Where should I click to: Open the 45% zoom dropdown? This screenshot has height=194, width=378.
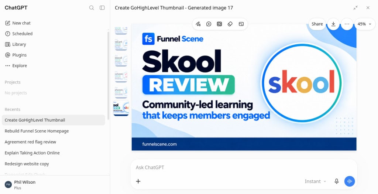pos(364,24)
